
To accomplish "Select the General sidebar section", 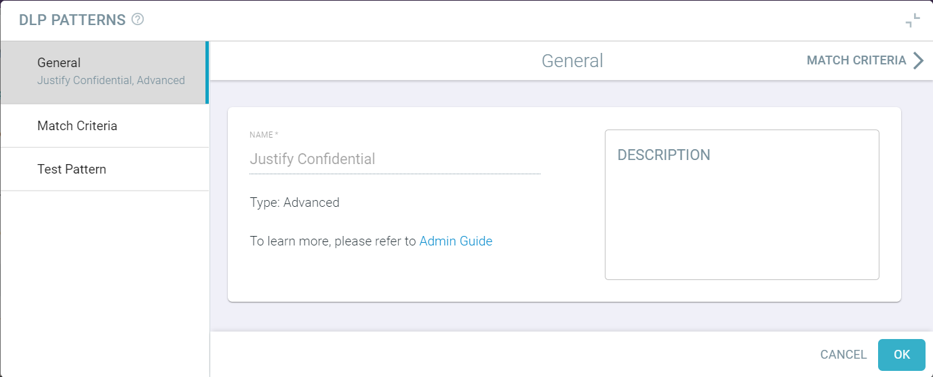I will point(104,72).
